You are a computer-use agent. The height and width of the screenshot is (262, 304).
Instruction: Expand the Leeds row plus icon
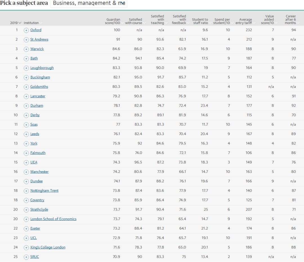coord(26,134)
